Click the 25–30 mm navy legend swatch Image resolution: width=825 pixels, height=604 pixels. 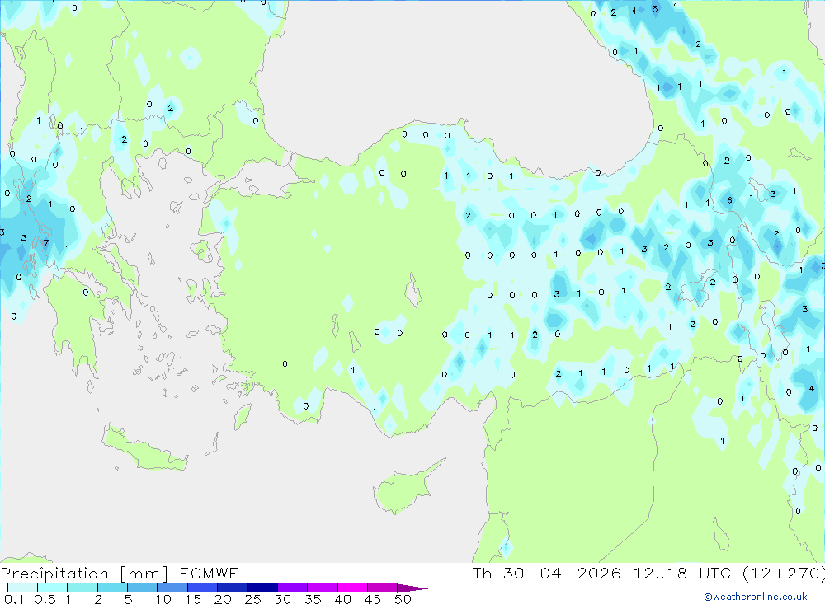pyautogui.click(x=262, y=588)
